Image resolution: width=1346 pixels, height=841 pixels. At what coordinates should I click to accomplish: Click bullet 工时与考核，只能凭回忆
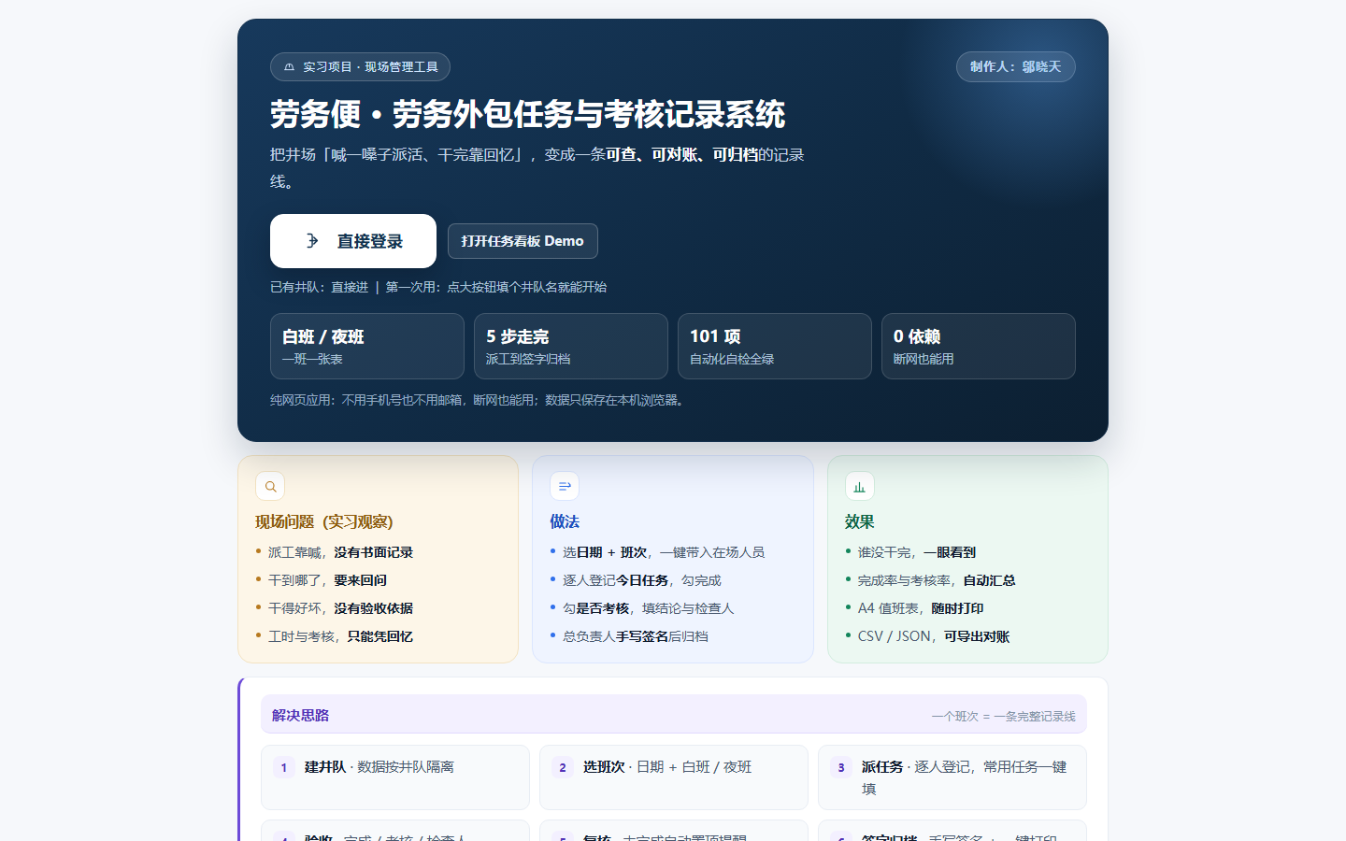pyautogui.click(x=340, y=636)
